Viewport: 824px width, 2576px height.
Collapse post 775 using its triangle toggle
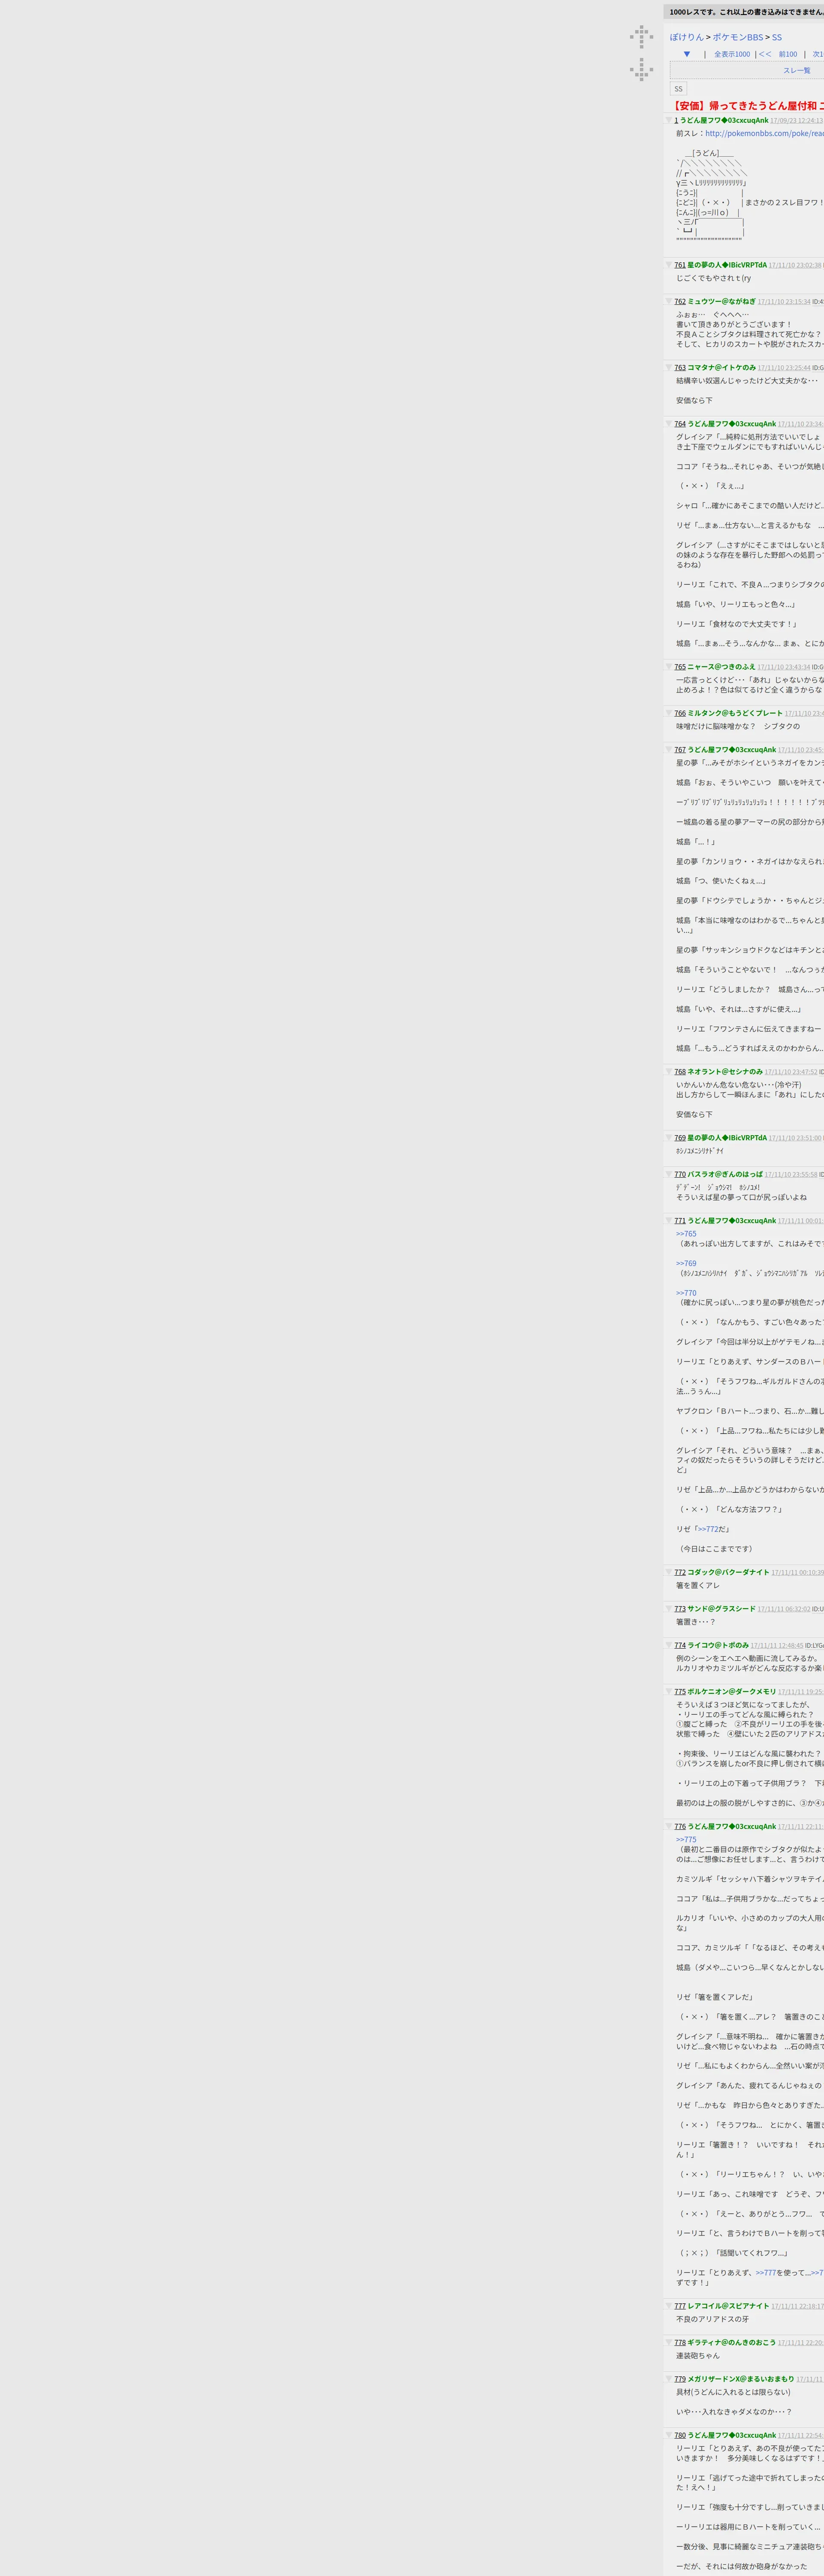coord(670,1691)
